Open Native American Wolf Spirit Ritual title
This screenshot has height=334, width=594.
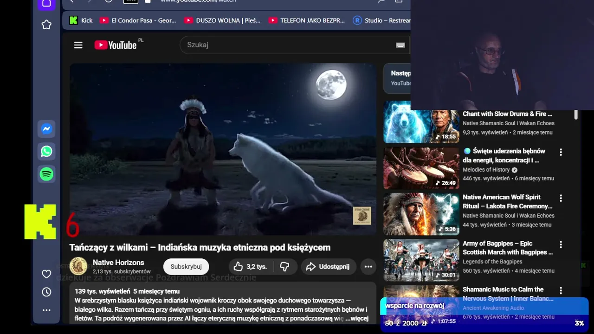(x=508, y=202)
